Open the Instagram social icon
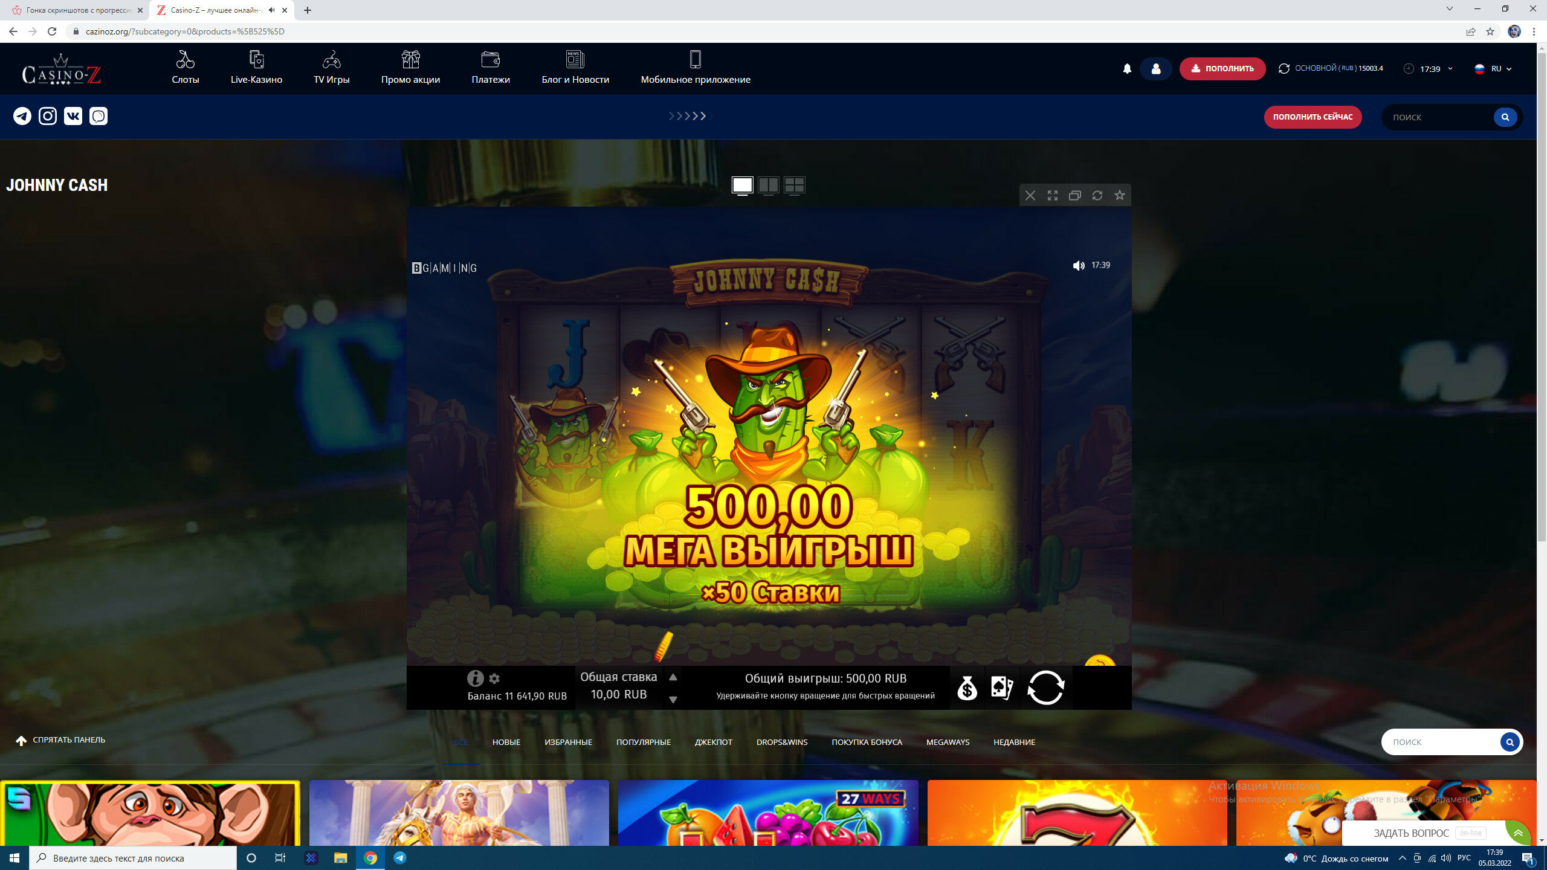The width and height of the screenshot is (1547, 870). tap(48, 116)
